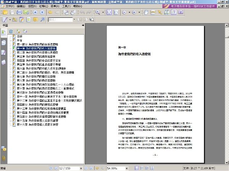Open the 54.99% zoom level dropdown
Screen dimensions: 229x171
pos(127,168)
